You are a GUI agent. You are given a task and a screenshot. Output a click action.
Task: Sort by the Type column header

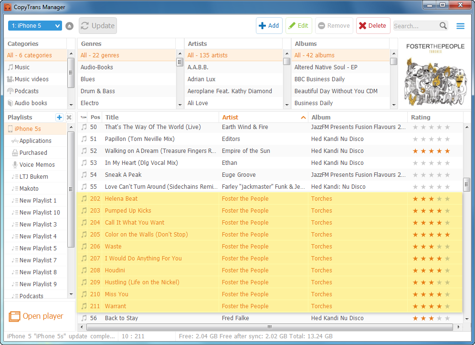pos(84,118)
